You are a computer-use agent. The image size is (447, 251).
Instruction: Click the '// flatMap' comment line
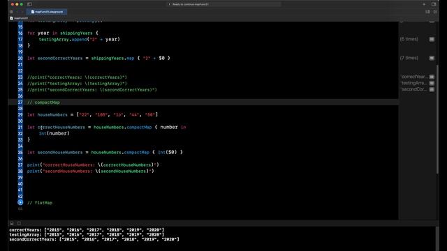[40, 203]
